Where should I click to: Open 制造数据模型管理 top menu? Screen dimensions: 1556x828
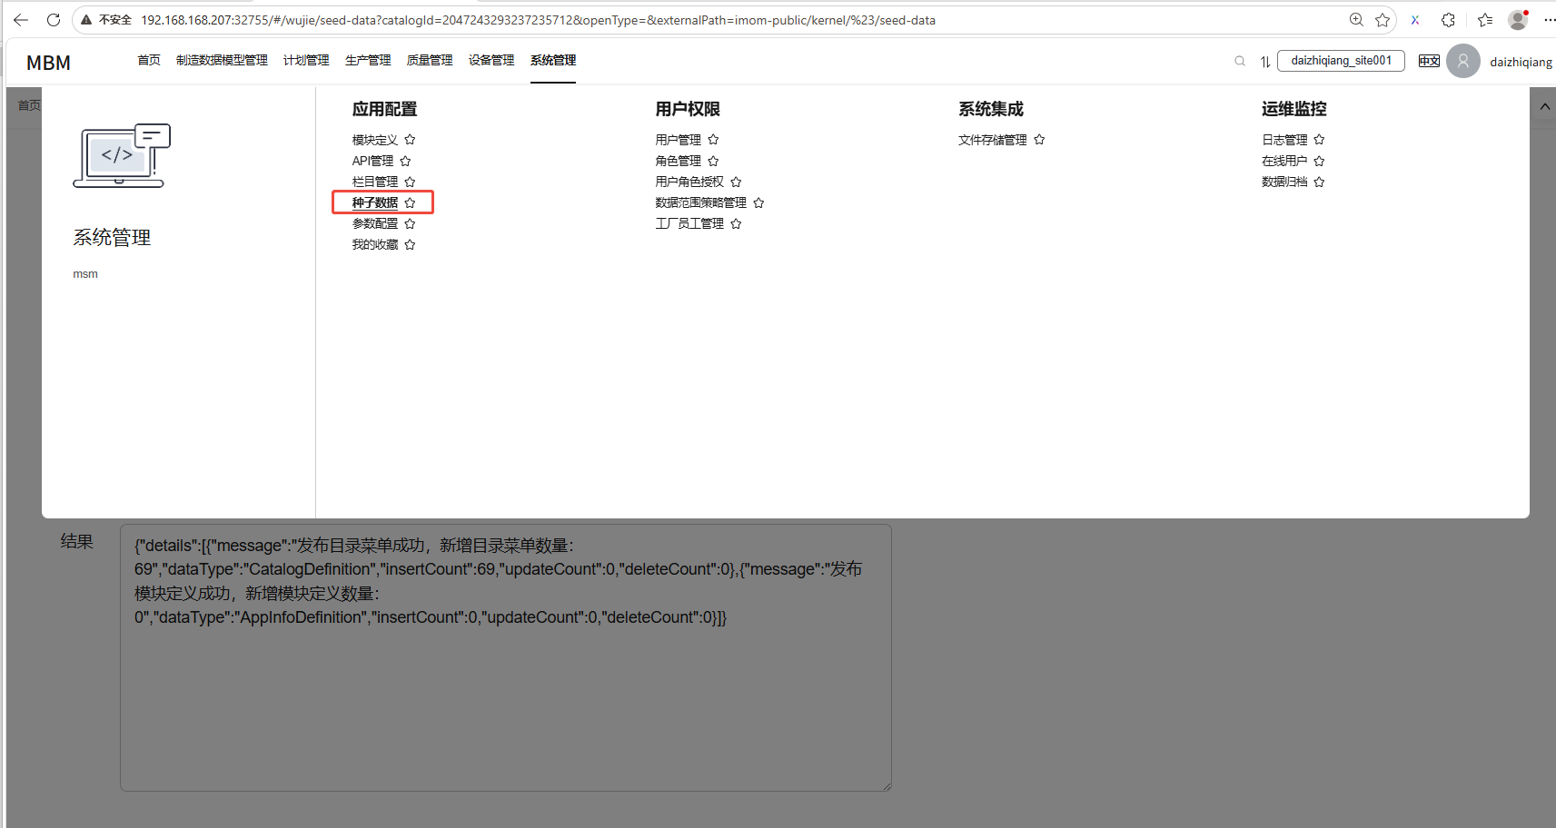222,60
